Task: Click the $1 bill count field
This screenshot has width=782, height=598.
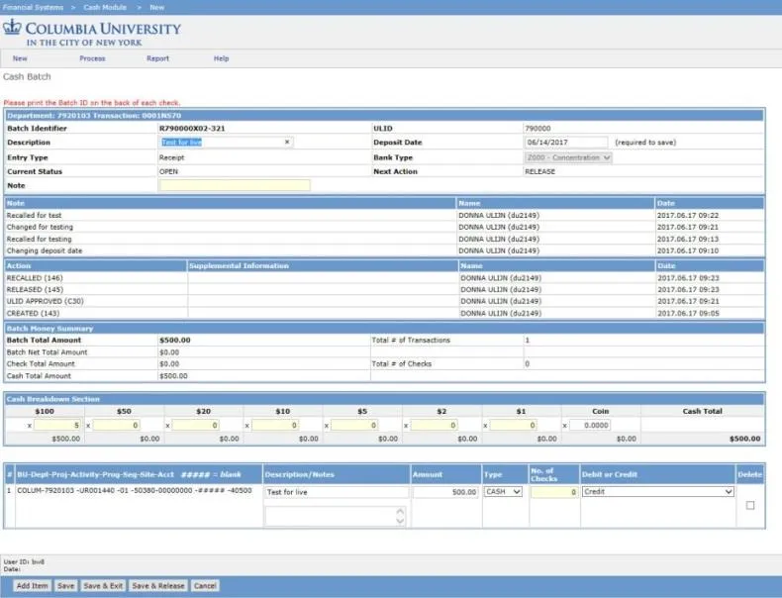Action: [513, 426]
